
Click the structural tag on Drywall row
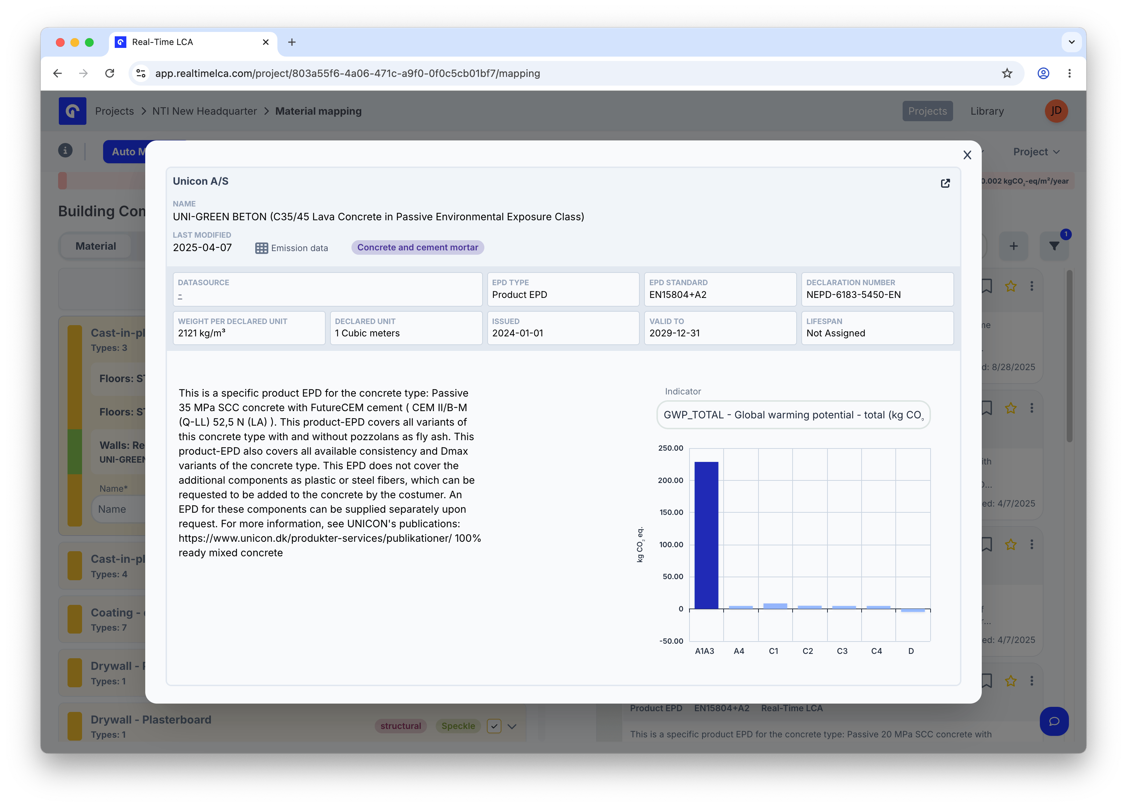click(x=400, y=726)
